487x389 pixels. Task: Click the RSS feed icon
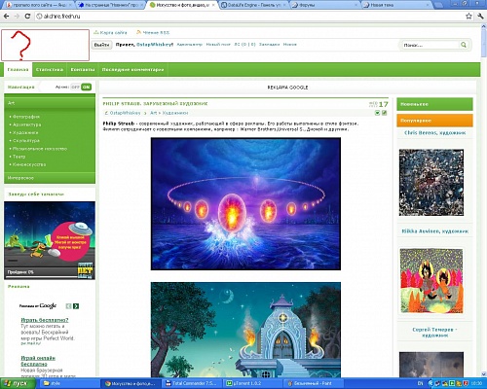(138, 32)
